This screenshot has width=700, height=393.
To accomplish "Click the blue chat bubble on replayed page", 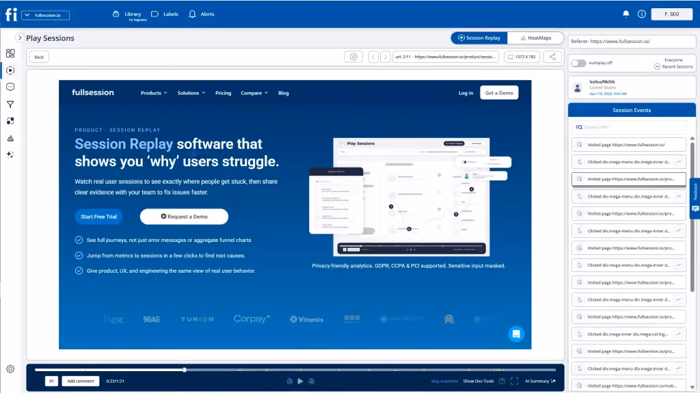I will click(516, 334).
